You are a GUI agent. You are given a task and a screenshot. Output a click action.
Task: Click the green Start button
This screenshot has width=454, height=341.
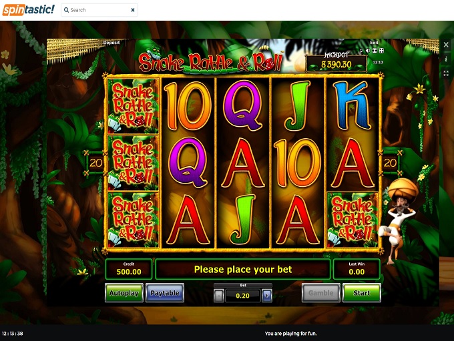click(x=362, y=293)
